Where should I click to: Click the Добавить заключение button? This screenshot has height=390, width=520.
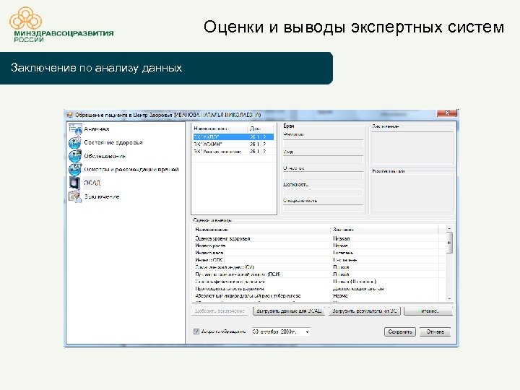point(220,311)
